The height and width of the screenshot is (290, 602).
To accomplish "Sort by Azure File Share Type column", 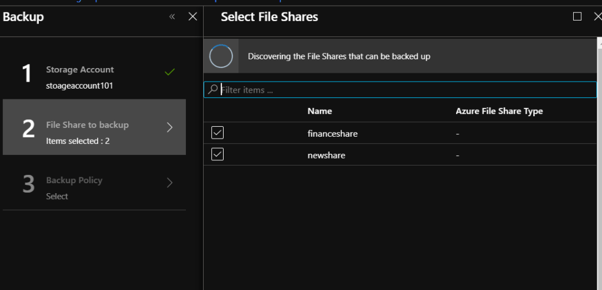I will coord(499,111).
